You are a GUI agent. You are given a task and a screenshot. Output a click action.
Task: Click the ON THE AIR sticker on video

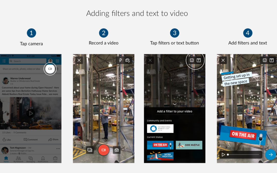243,135
